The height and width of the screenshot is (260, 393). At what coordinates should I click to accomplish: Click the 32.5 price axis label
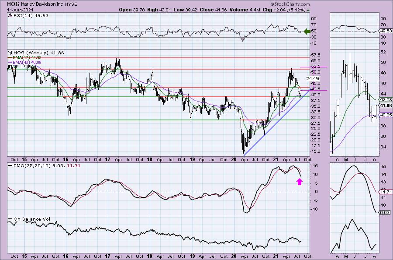click(316, 112)
